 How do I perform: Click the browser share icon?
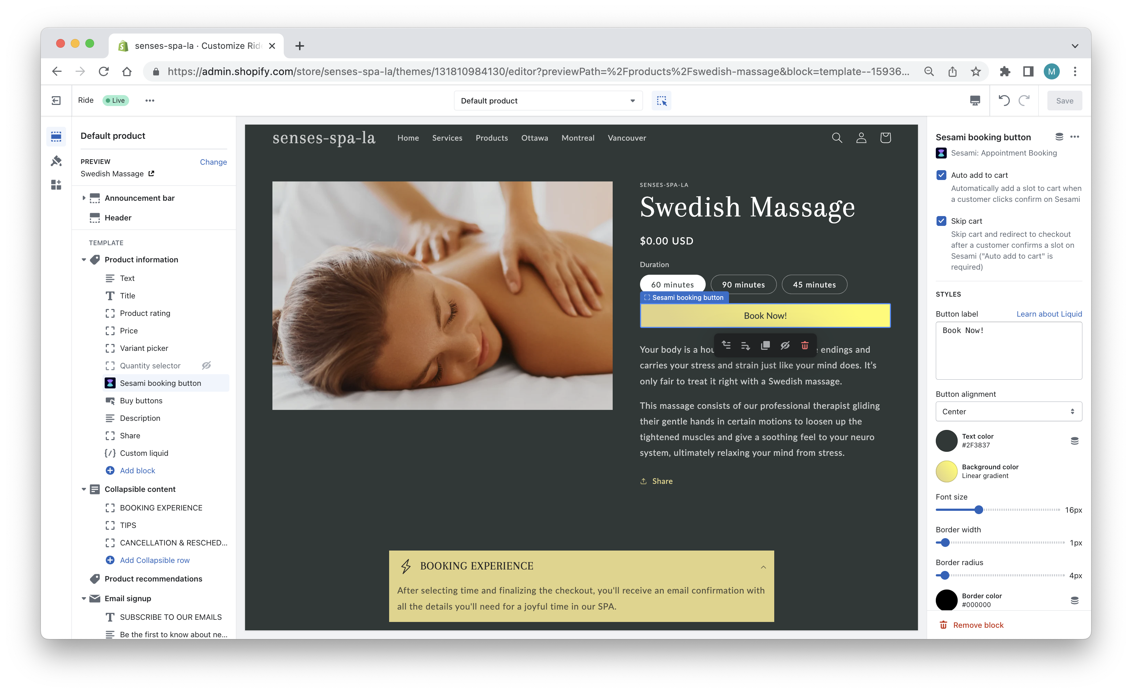tap(952, 71)
